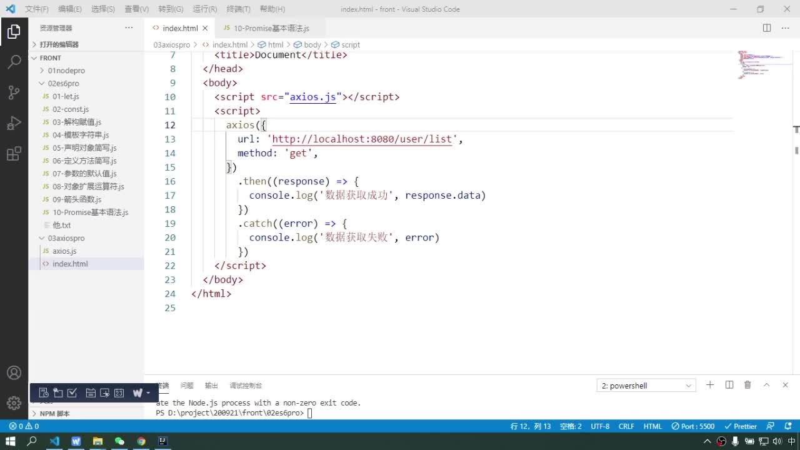Open File Explorer from taskbar
The width and height of the screenshot is (800, 450).
(97, 441)
